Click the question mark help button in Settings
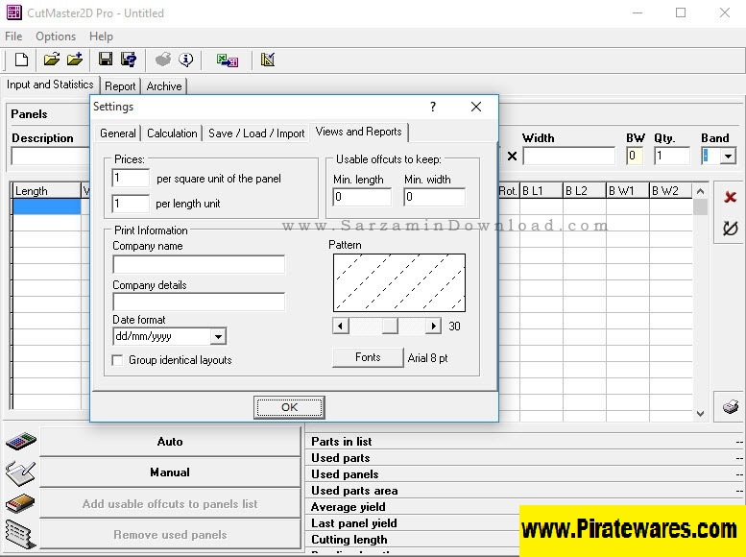746x557 pixels. (x=432, y=108)
